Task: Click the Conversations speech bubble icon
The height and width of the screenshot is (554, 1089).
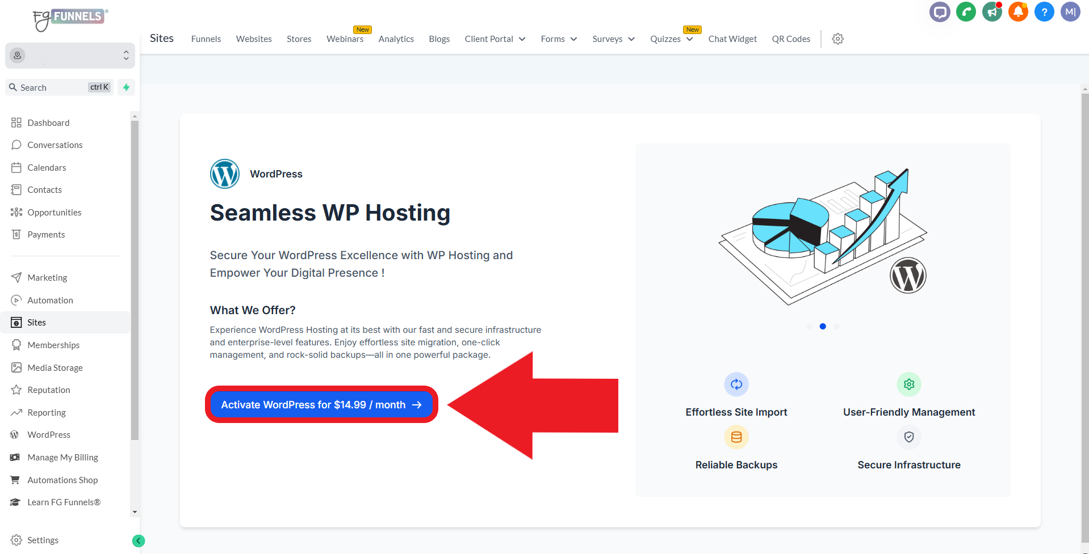Action: pos(16,145)
